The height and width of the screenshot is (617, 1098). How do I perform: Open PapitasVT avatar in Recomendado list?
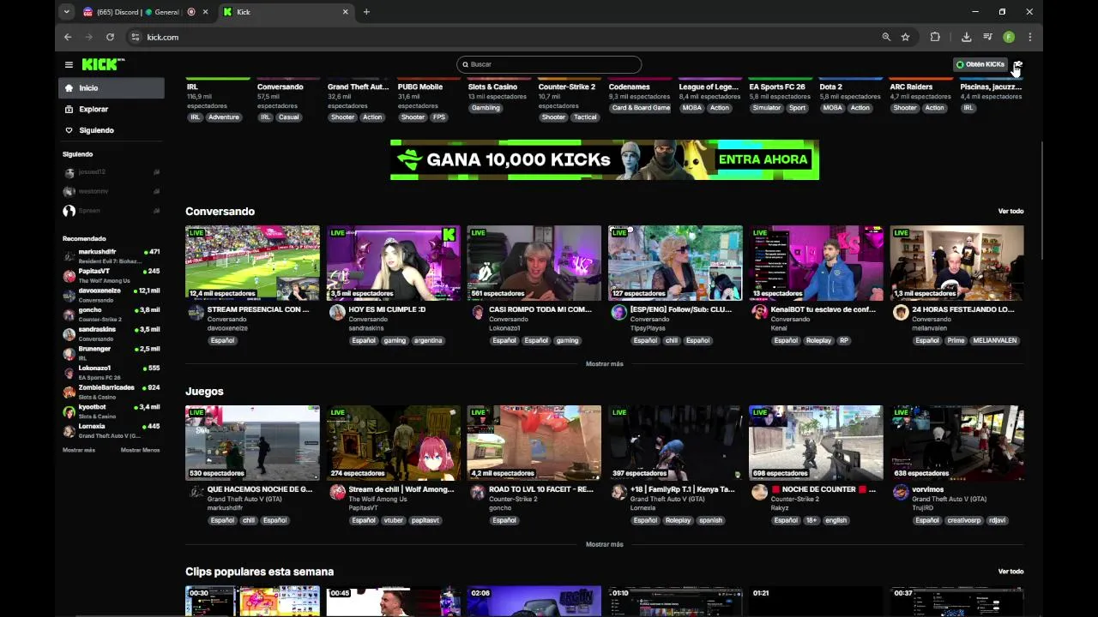pyautogui.click(x=69, y=276)
